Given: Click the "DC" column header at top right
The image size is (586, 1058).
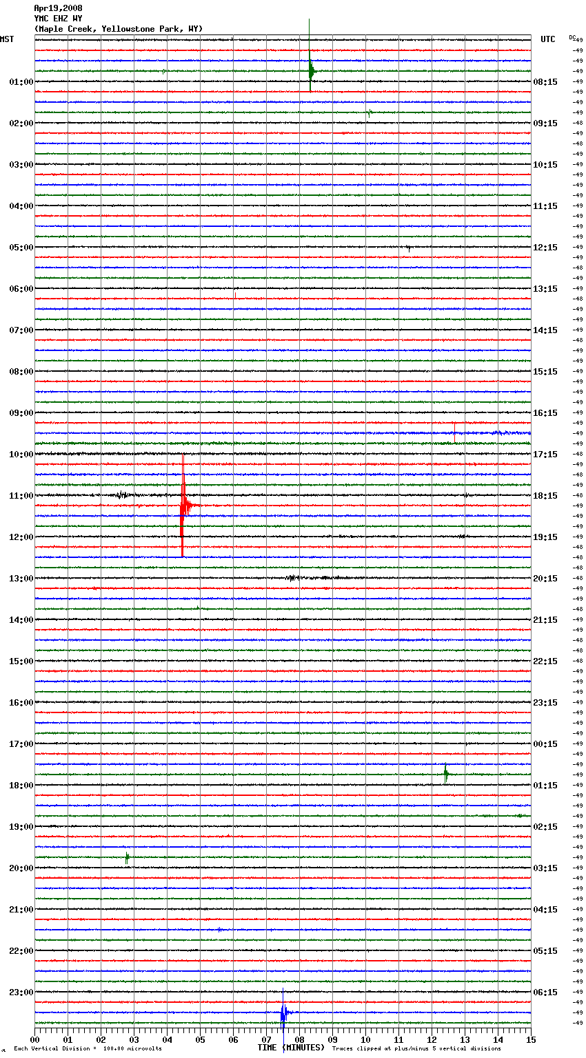Looking at the screenshot, I should [x=572, y=37].
